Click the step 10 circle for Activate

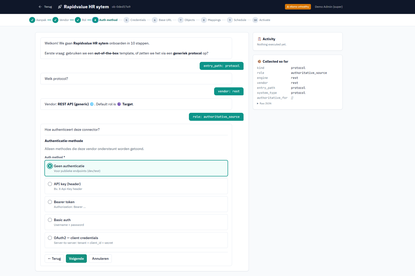(x=255, y=20)
